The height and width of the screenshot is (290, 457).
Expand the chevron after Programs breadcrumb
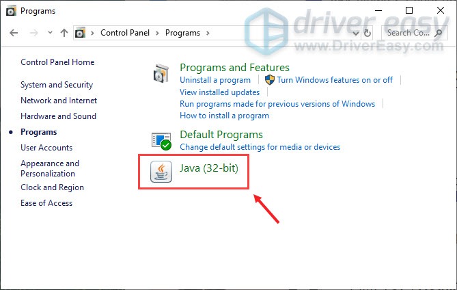click(x=208, y=34)
